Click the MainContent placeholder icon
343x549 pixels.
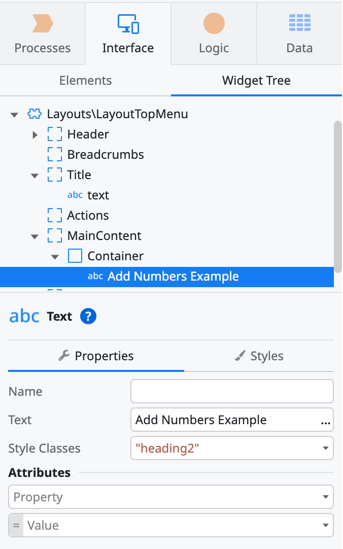(x=55, y=235)
